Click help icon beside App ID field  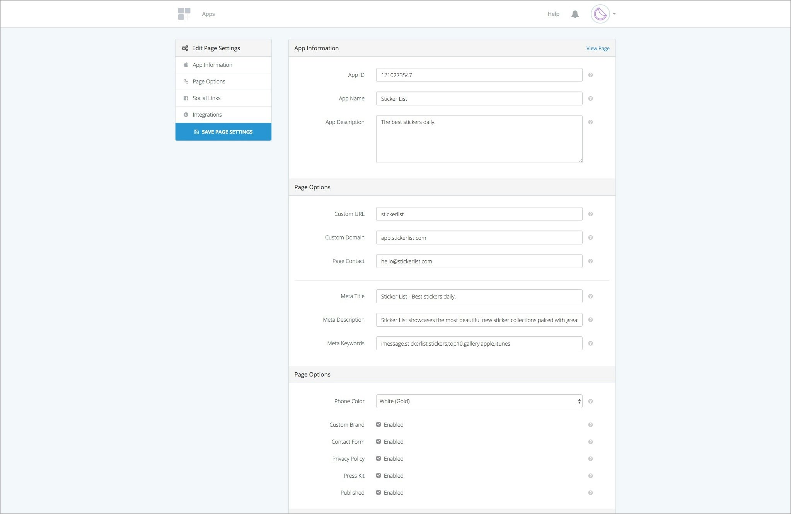coord(590,75)
